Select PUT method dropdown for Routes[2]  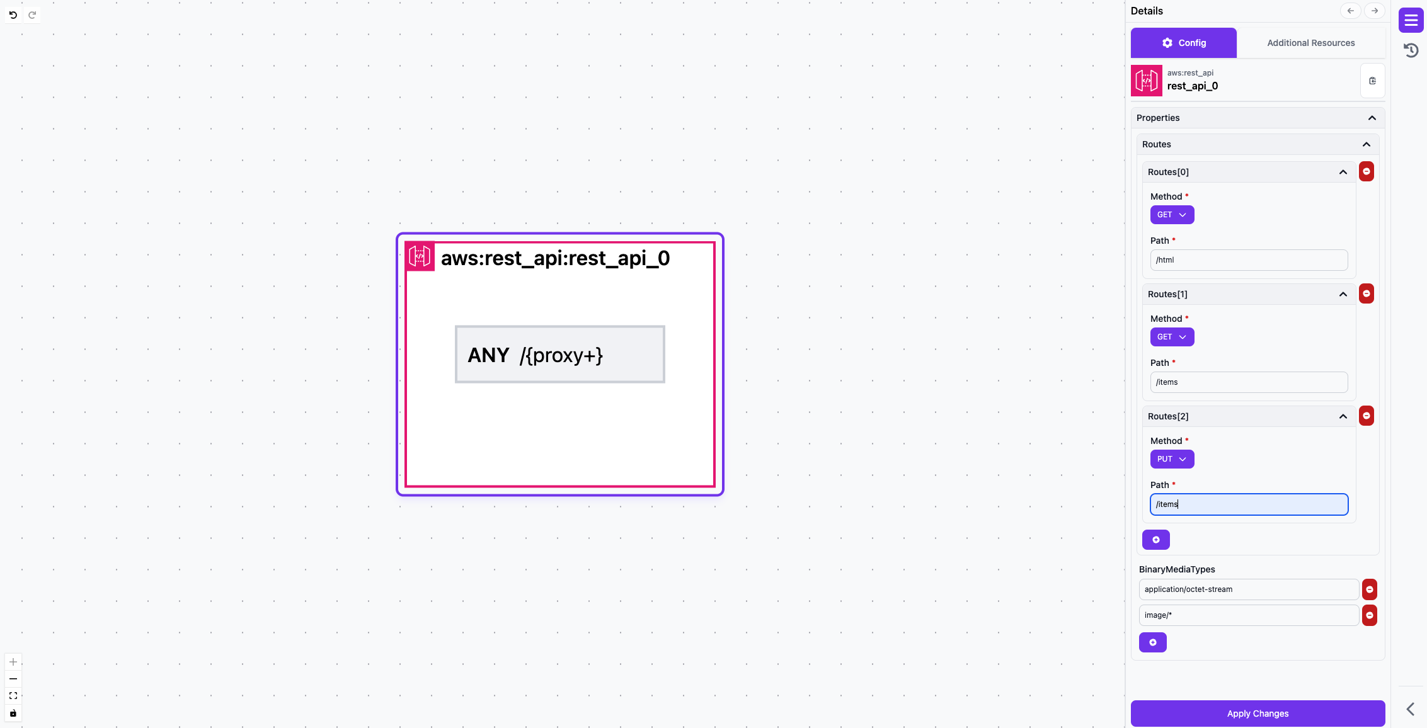[1172, 458]
